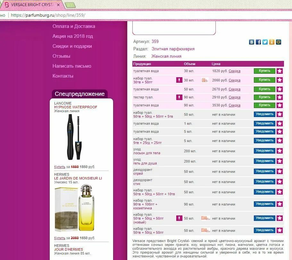Open the Оплата и Доставка menu link
The width and height of the screenshot is (292, 260).
coord(74,26)
